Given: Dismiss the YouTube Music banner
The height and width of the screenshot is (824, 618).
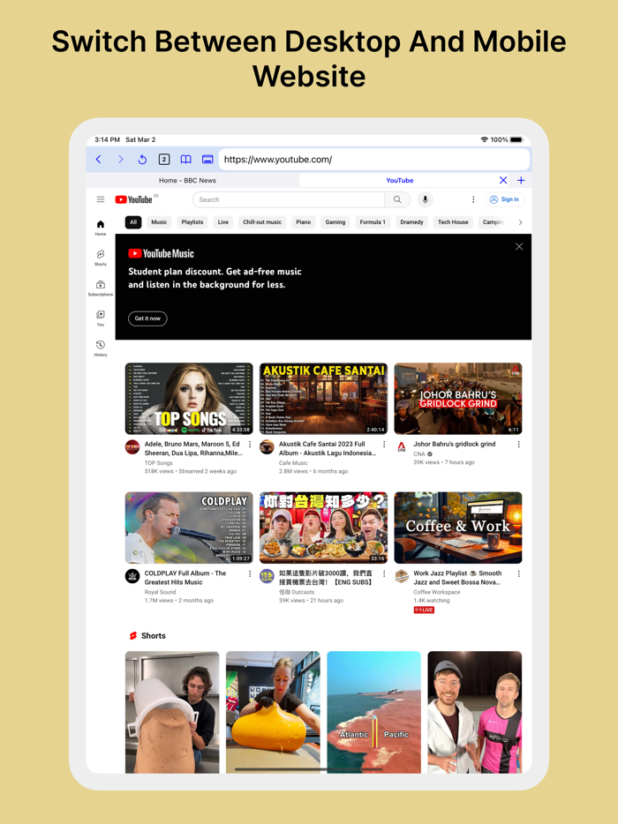Looking at the screenshot, I should click(519, 246).
